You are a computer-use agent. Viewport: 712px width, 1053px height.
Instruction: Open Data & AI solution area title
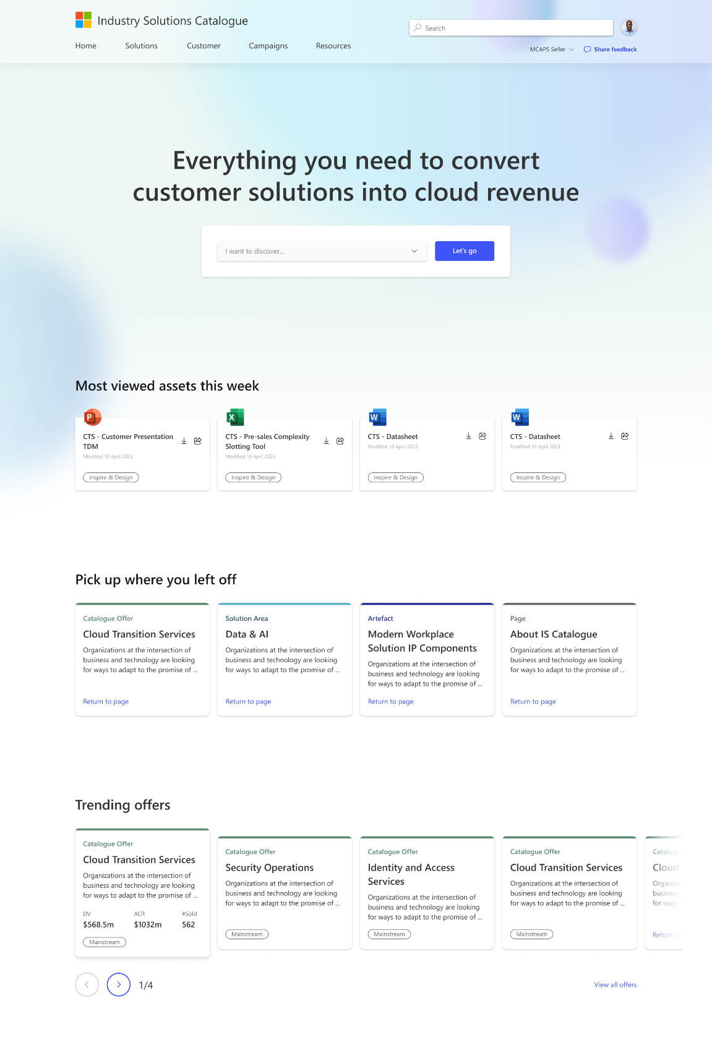click(x=247, y=634)
